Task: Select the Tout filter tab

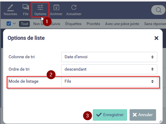Action: pyautogui.click(x=24, y=24)
